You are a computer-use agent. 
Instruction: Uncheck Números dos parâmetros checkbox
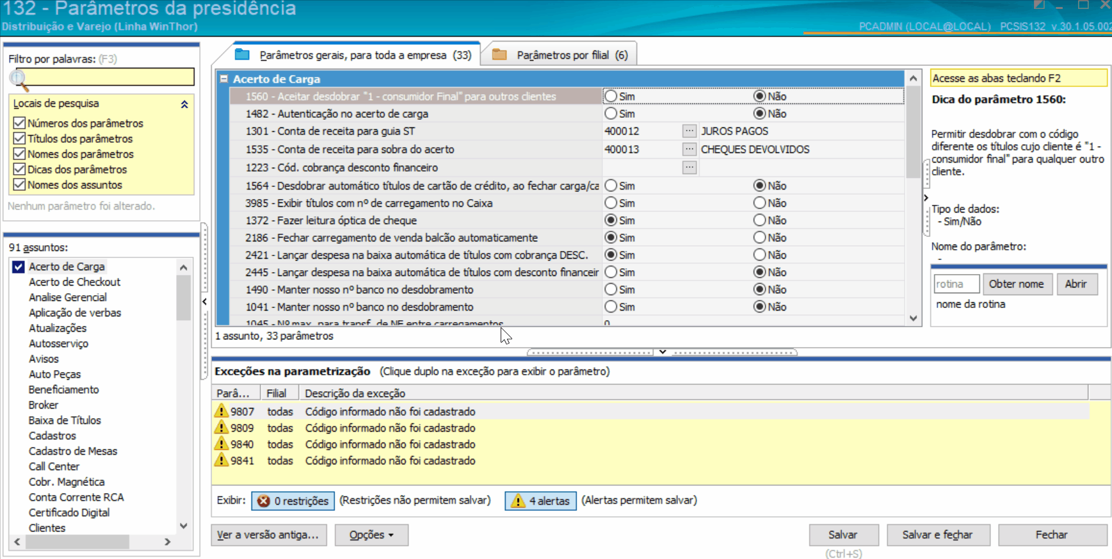pyautogui.click(x=19, y=123)
